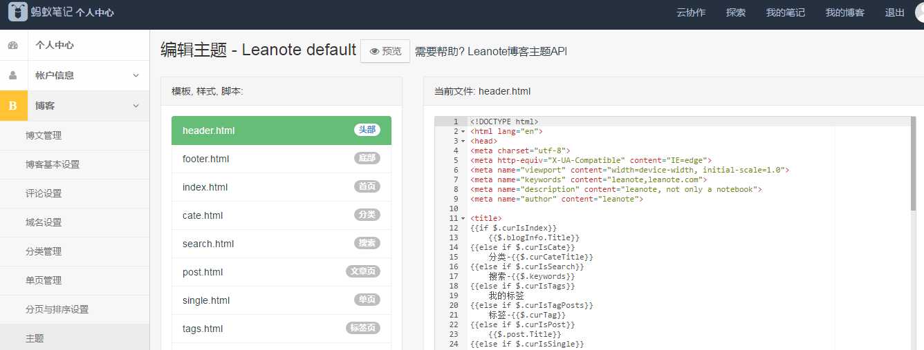The image size is (924, 350).
Task: Click the 我的标签 line in the editor
Action: coord(506,295)
